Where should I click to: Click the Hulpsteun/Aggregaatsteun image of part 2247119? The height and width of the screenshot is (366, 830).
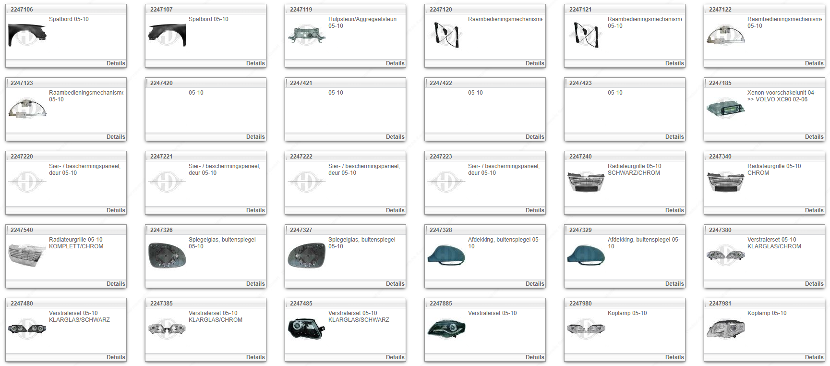coord(306,35)
